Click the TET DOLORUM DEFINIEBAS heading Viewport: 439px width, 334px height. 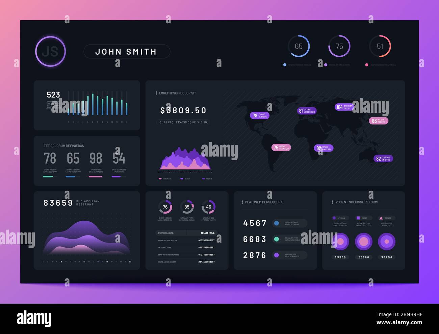pos(64,146)
